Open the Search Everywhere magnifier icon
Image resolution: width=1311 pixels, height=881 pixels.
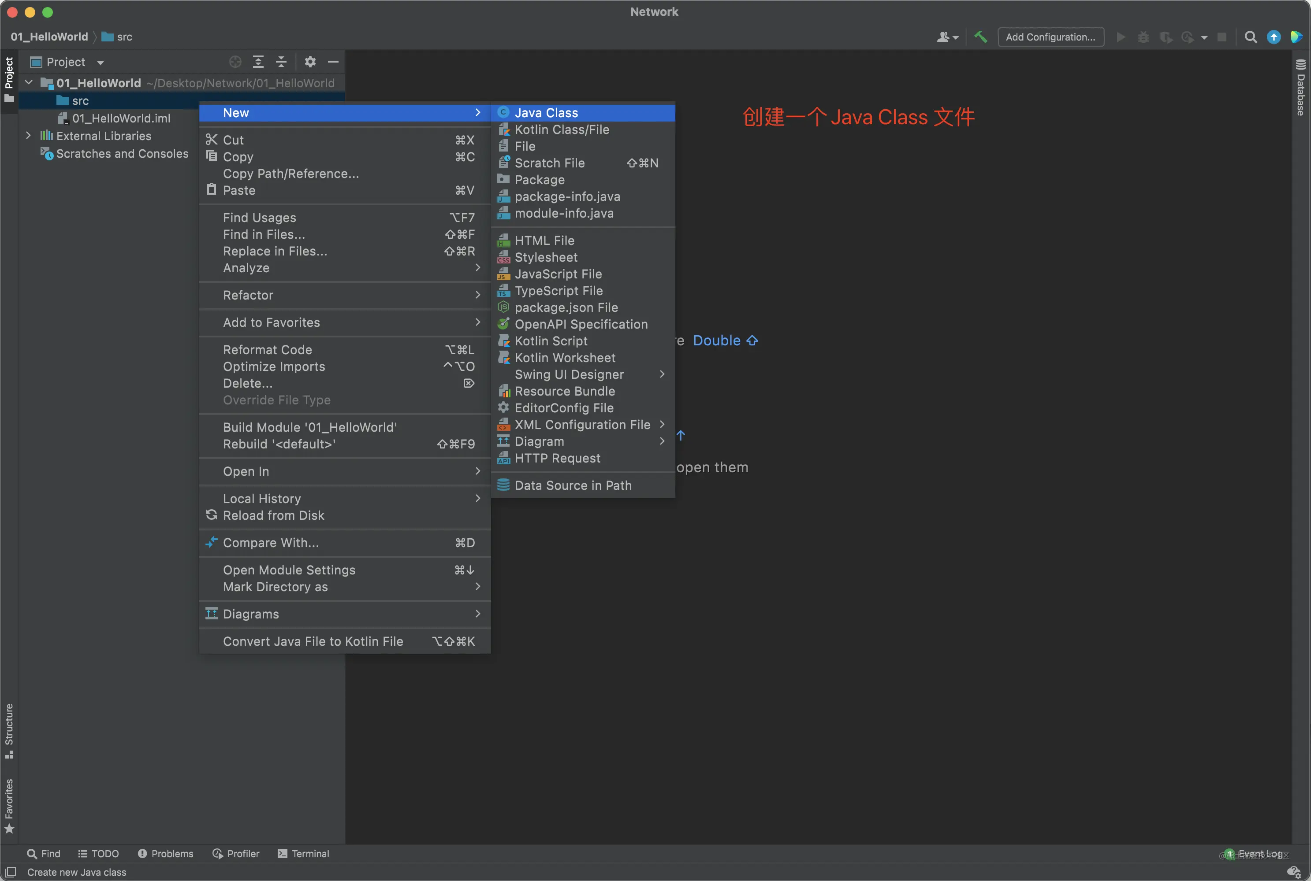[1250, 37]
